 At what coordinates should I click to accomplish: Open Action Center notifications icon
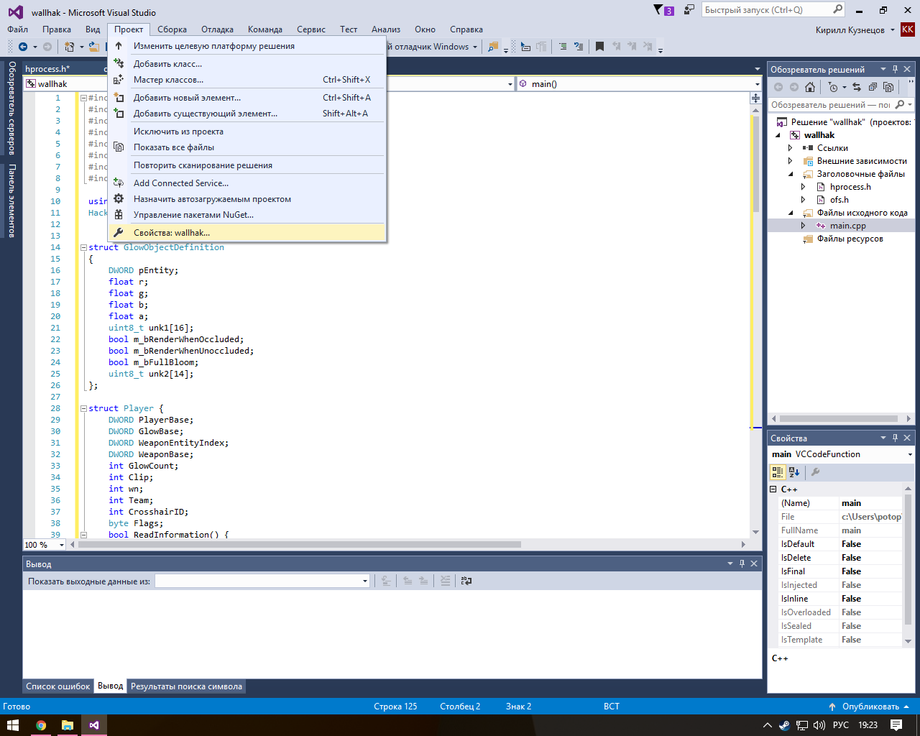pyautogui.click(x=896, y=725)
